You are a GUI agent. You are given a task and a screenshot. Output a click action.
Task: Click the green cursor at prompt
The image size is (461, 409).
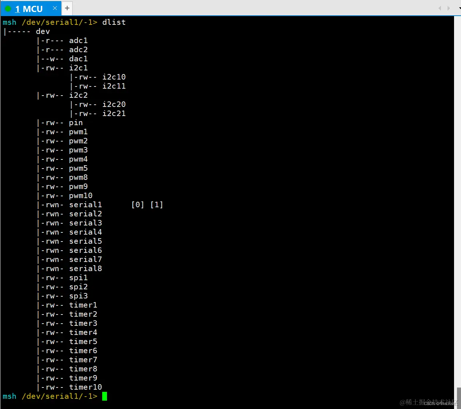click(104, 396)
